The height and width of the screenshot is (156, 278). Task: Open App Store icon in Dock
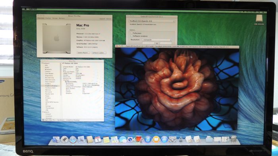click(164, 139)
